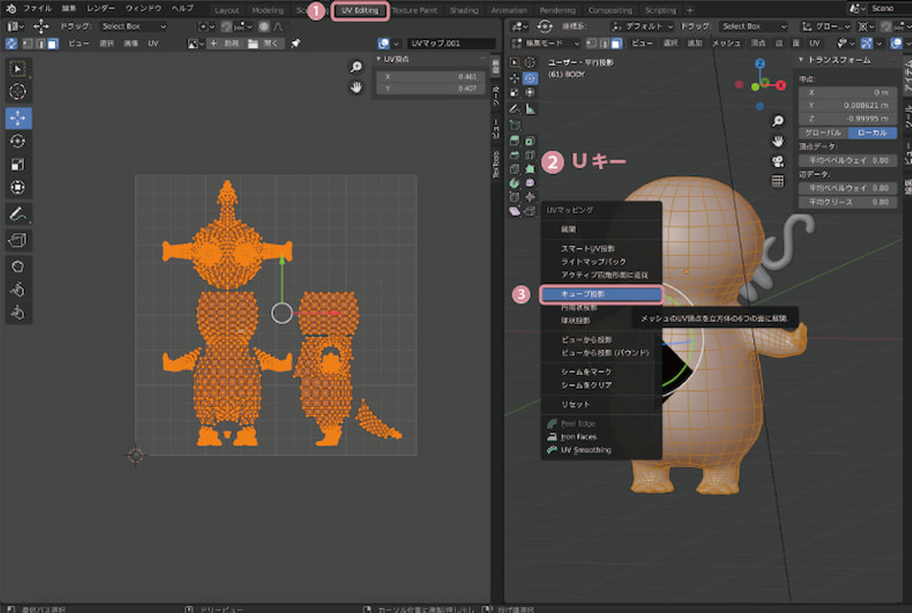Click the UVマップ.001 name field

[x=450, y=44]
